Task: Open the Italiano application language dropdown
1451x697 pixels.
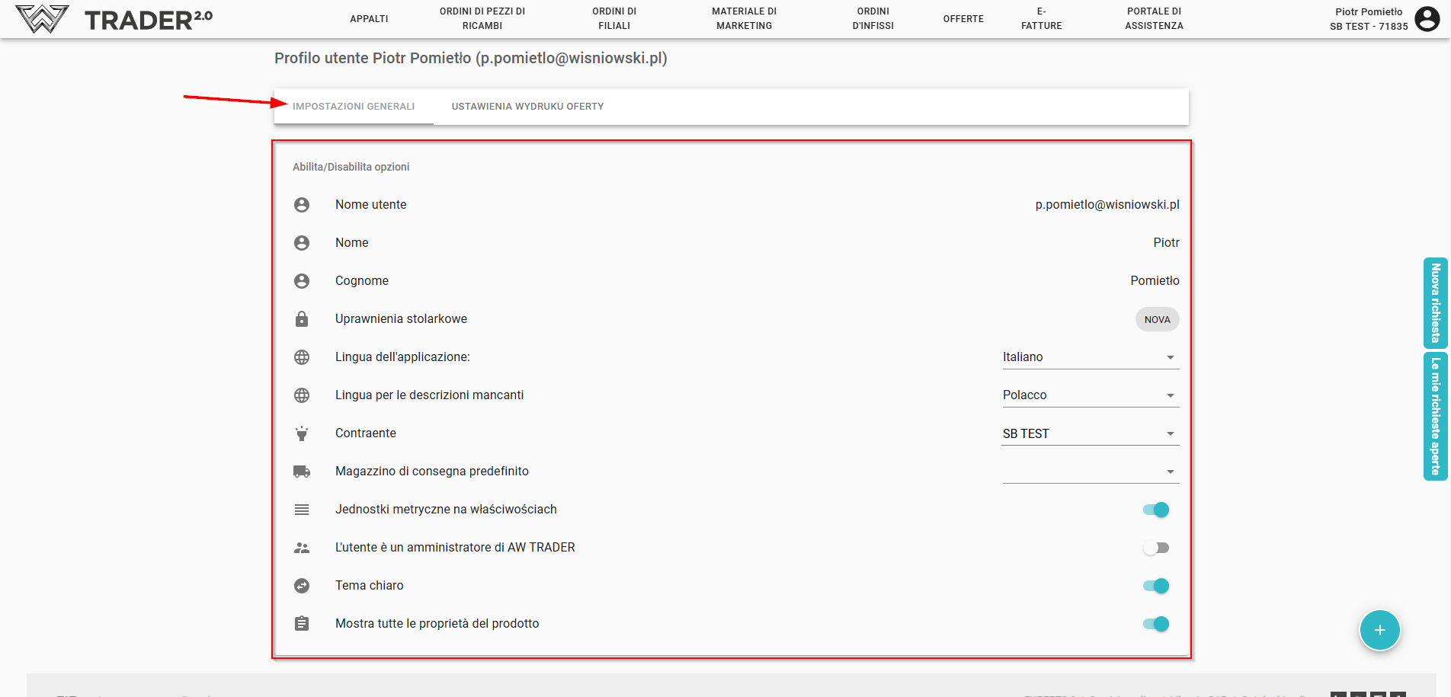Action: pyautogui.click(x=1090, y=357)
